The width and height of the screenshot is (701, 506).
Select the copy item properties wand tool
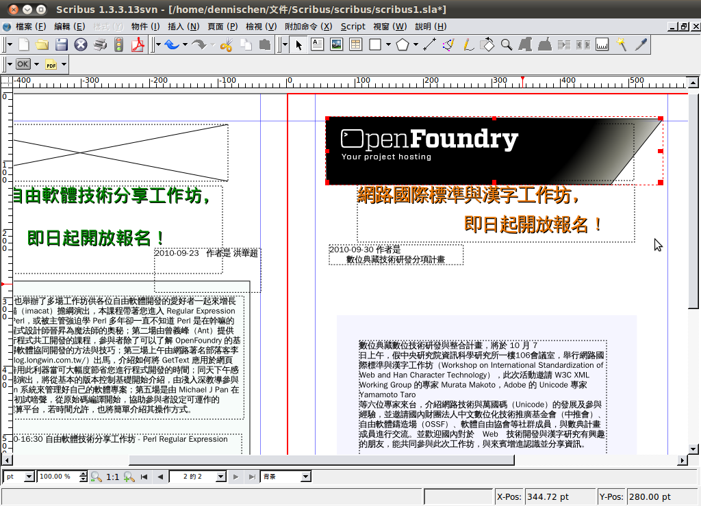[622, 44]
